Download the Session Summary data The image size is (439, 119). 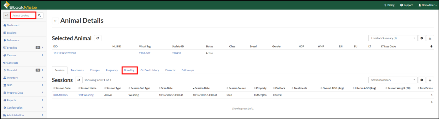[x=430, y=80]
